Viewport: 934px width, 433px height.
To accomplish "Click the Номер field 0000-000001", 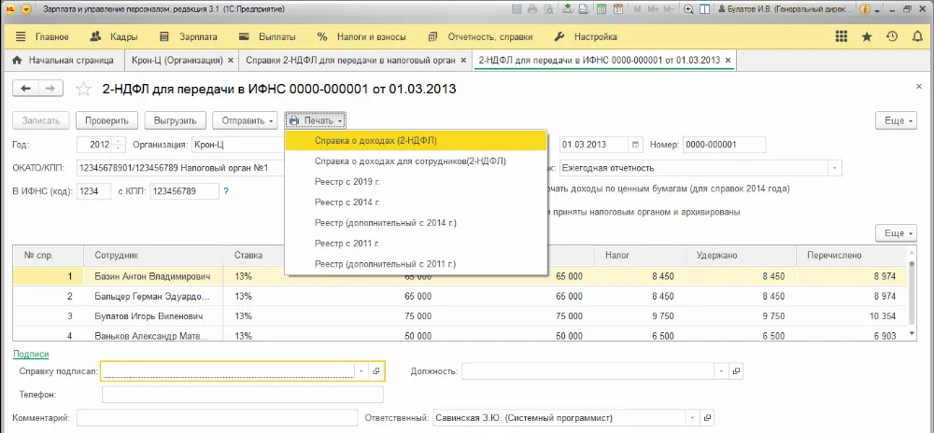I will pyautogui.click(x=725, y=145).
